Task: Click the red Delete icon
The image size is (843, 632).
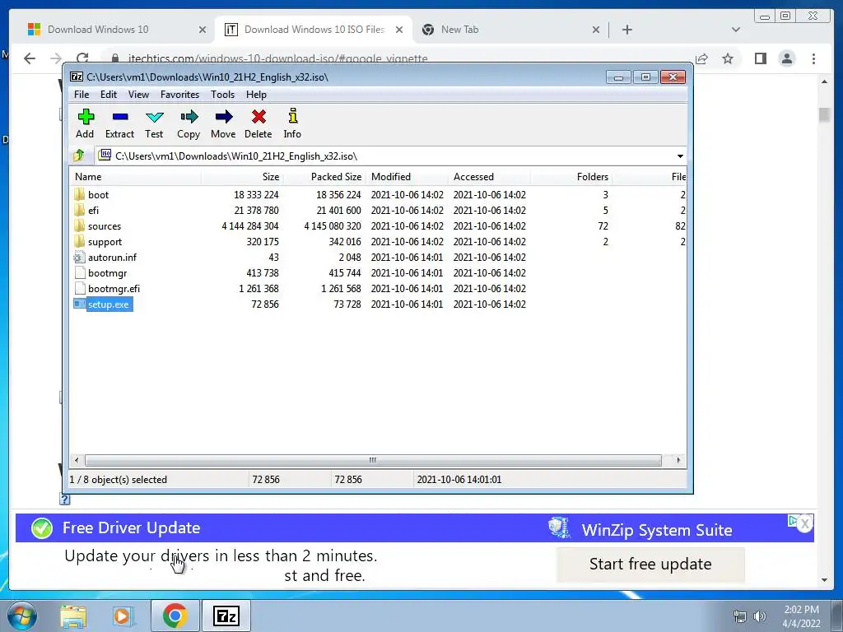Action: (x=258, y=117)
